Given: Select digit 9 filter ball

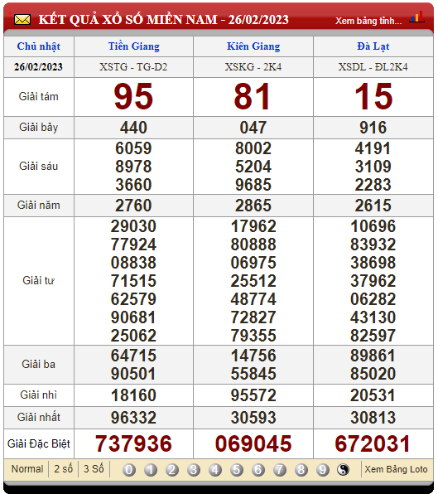Looking at the screenshot, I should [323, 470].
